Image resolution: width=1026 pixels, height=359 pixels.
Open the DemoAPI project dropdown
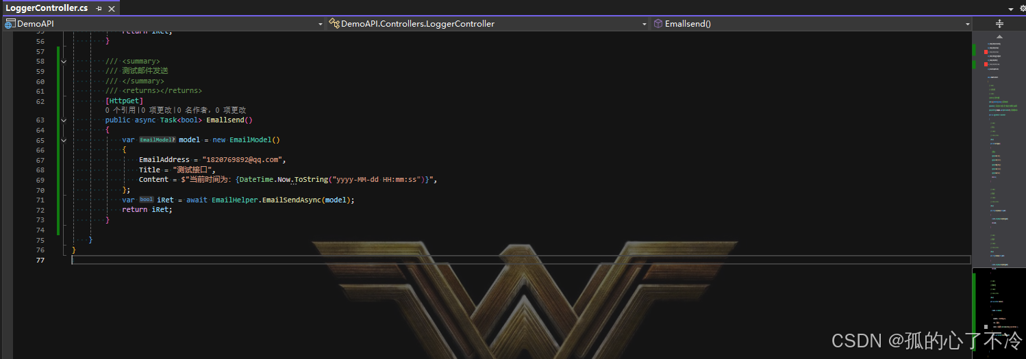164,24
